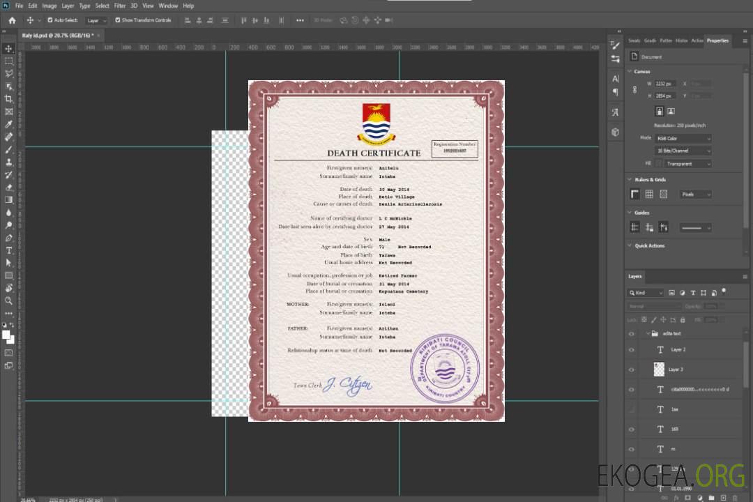The height and width of the screenshot is (502, 753).
Task: Open the 3D cube panel icon
Action: [x=615, y=132]
